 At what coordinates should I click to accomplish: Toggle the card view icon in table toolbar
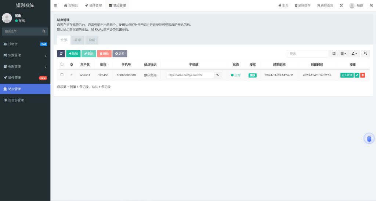(334, 54)
